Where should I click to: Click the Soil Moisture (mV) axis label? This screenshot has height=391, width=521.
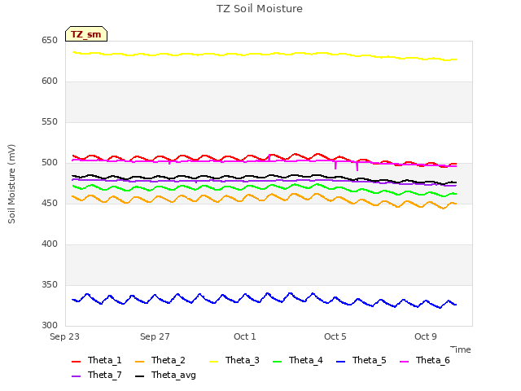tap(11, 183)
